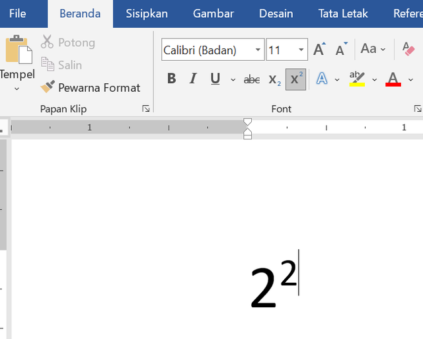
Task: Switch to the Sisipkan tab
Action: [x=147, y=13]
